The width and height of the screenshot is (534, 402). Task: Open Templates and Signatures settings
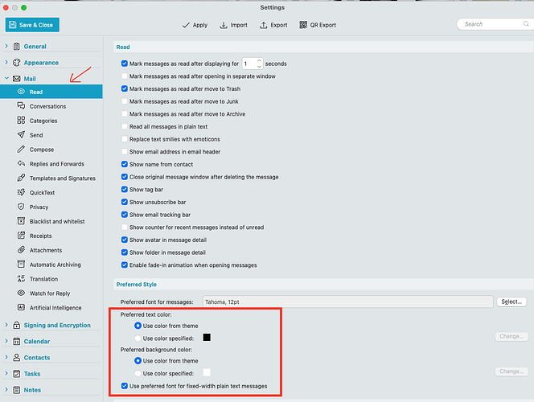coord(62,178)
